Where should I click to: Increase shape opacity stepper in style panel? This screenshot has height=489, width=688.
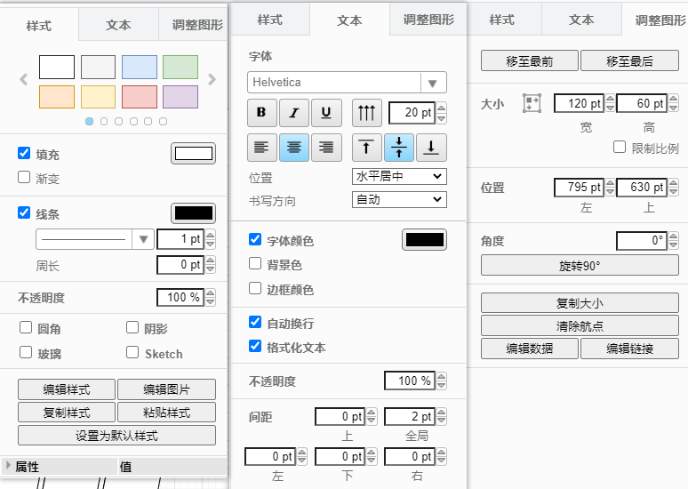pyautogui.click(x=211, y=293)
